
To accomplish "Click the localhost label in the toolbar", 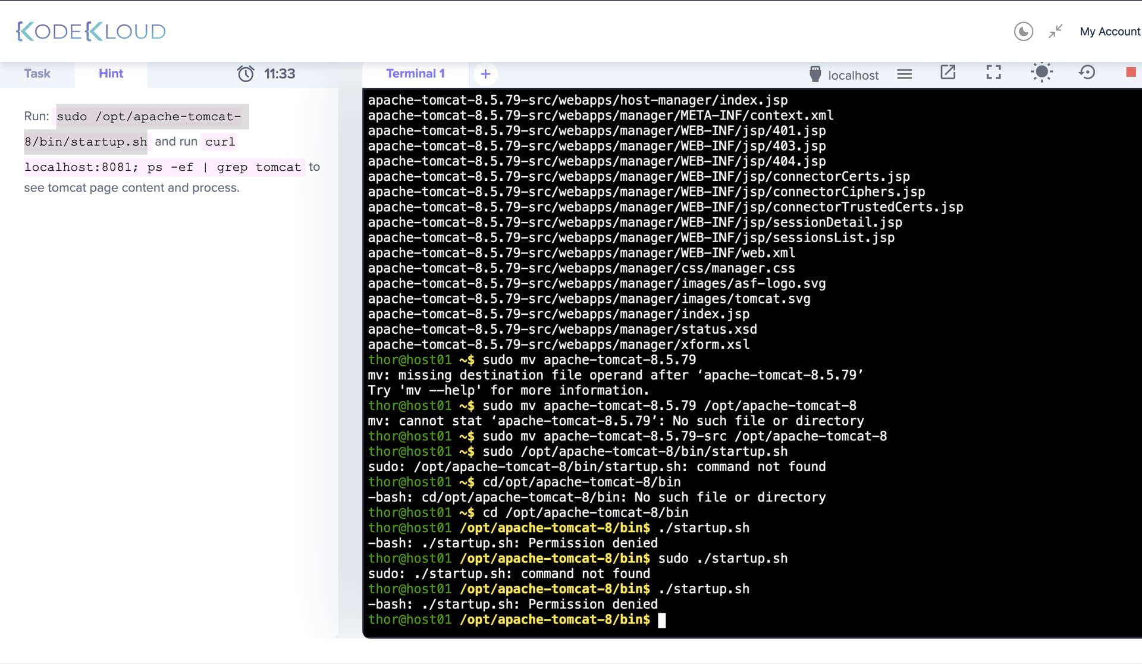I will tap(853, 76).
